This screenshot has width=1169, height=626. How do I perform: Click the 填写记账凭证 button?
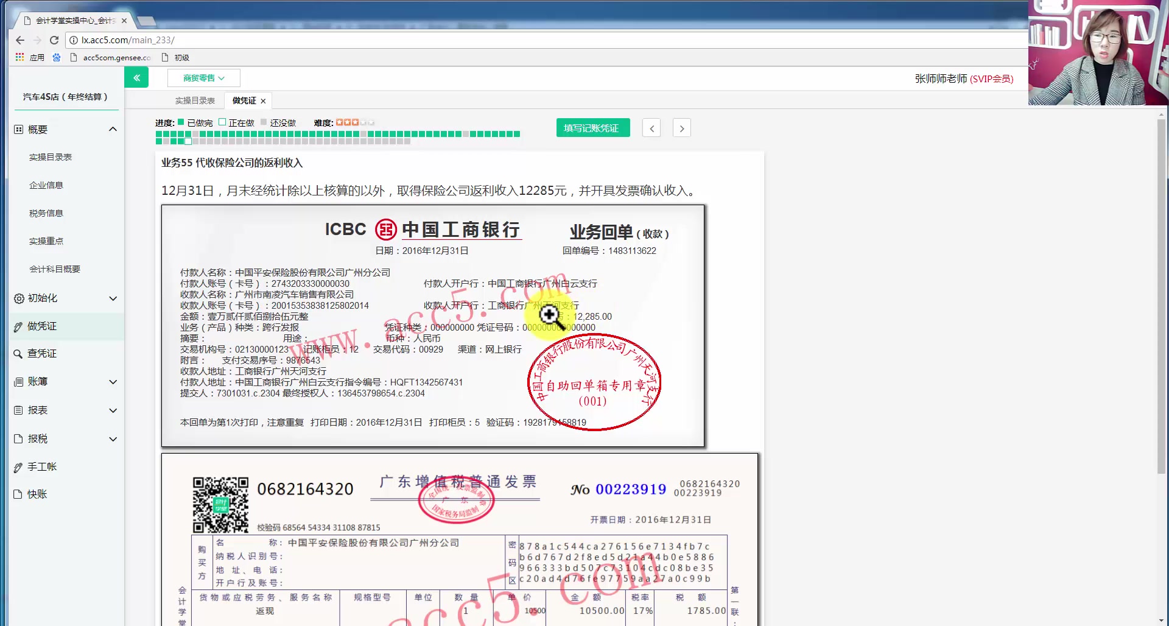click(593, 128)
